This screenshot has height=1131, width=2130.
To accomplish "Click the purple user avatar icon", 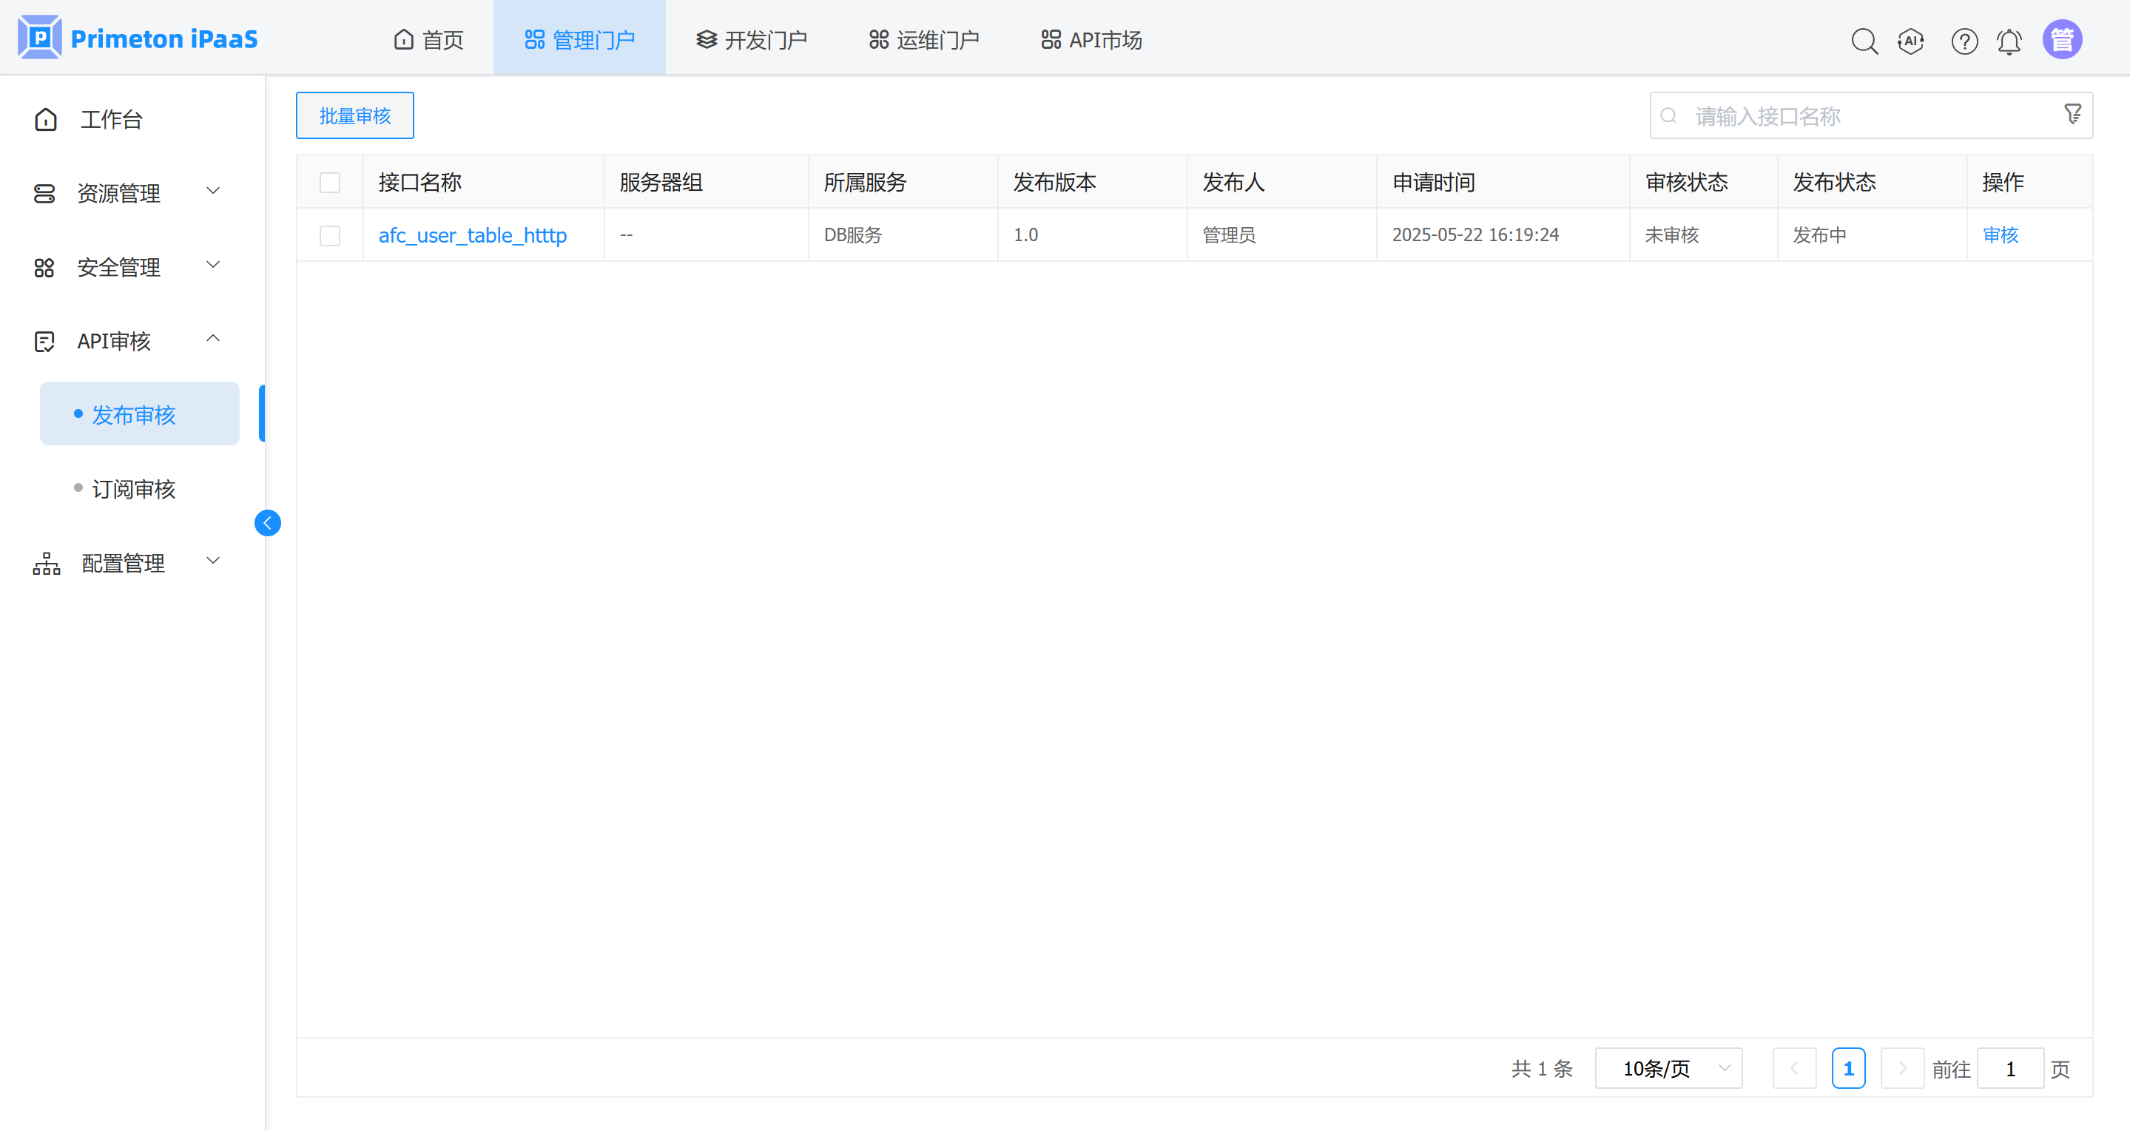I will click(2061, 40).
